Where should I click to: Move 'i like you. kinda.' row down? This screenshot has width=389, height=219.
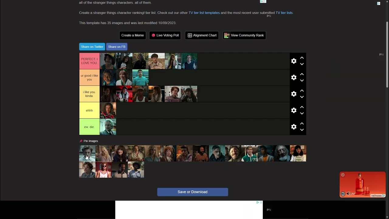tap(302, 97)
